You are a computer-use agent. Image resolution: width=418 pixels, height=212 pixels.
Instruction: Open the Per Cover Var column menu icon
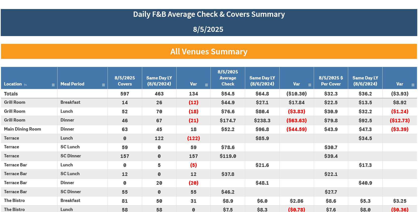[413, 85]
